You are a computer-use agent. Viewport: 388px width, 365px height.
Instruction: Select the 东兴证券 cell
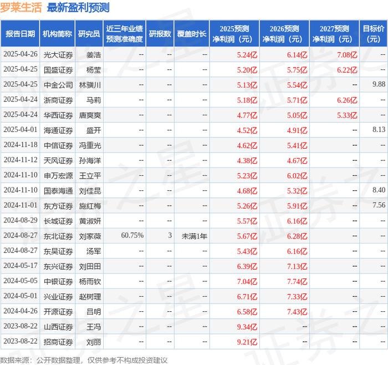(x=58, y=266)
